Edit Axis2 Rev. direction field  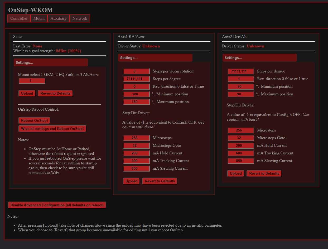(241, 79)
